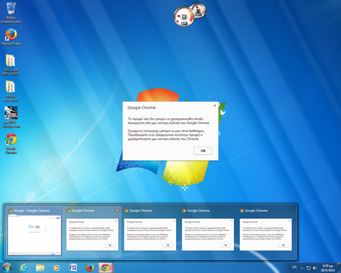Click the 'Google Chrome' title text in dialog

[142, 108]
